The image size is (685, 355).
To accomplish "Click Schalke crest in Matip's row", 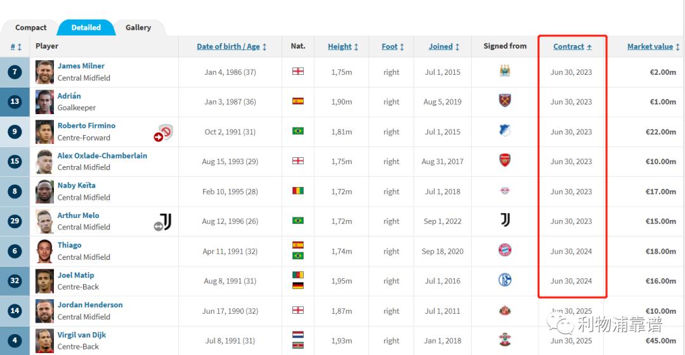I will 505,280.
